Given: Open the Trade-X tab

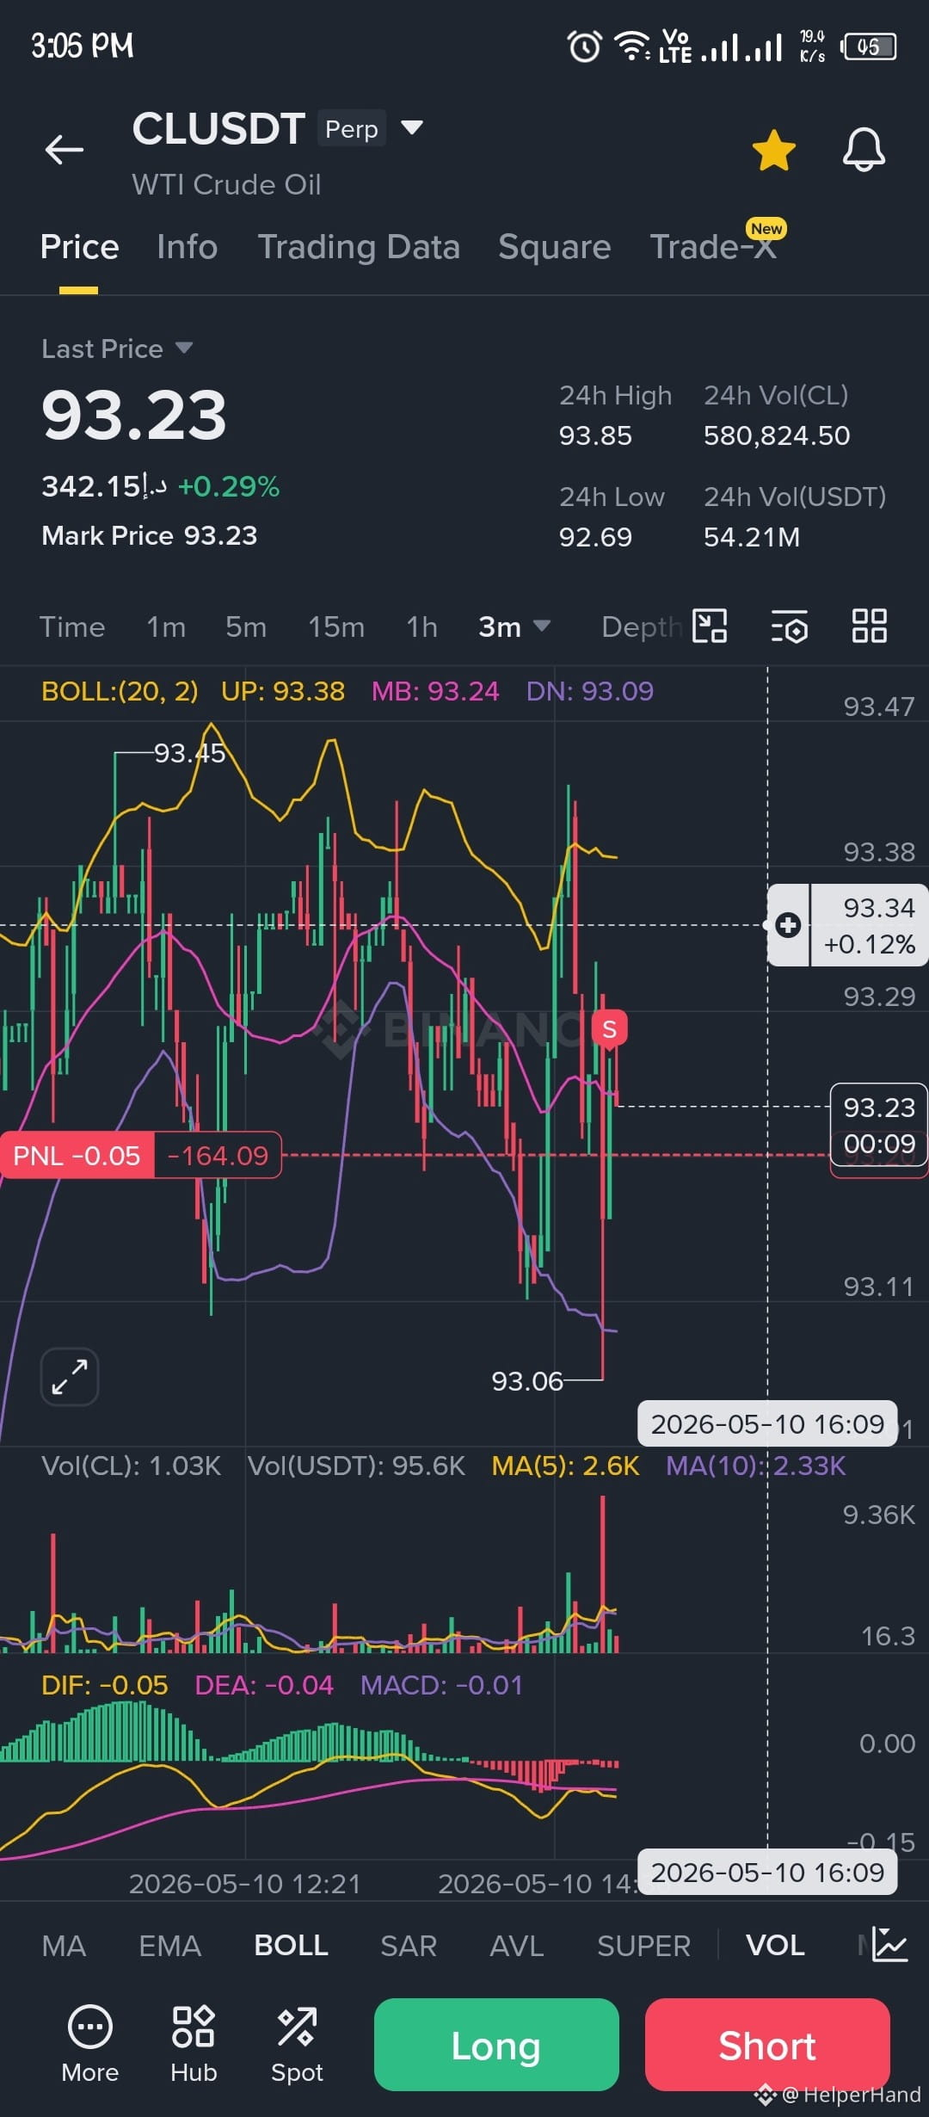Looking at the screenshot, I should (712, 247).
